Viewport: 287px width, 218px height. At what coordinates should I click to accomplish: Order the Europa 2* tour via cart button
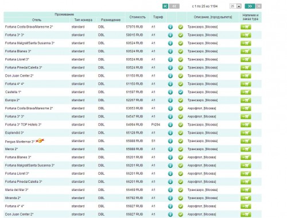click(246, 100)
